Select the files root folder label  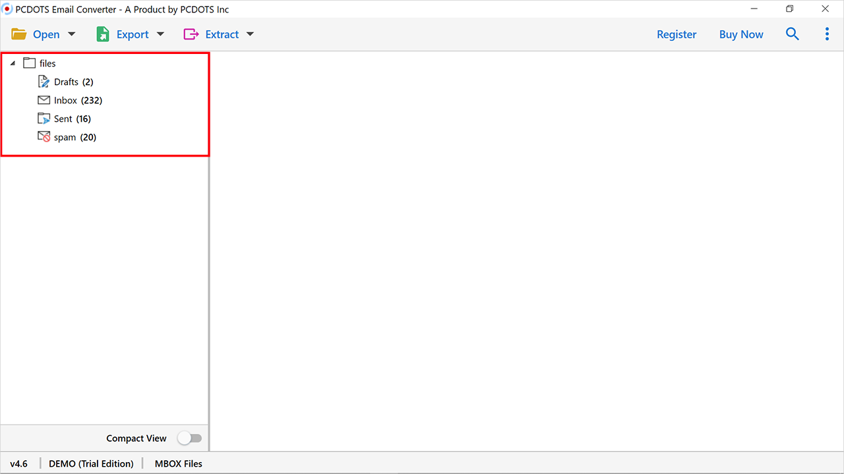click(x=47, y=63)
